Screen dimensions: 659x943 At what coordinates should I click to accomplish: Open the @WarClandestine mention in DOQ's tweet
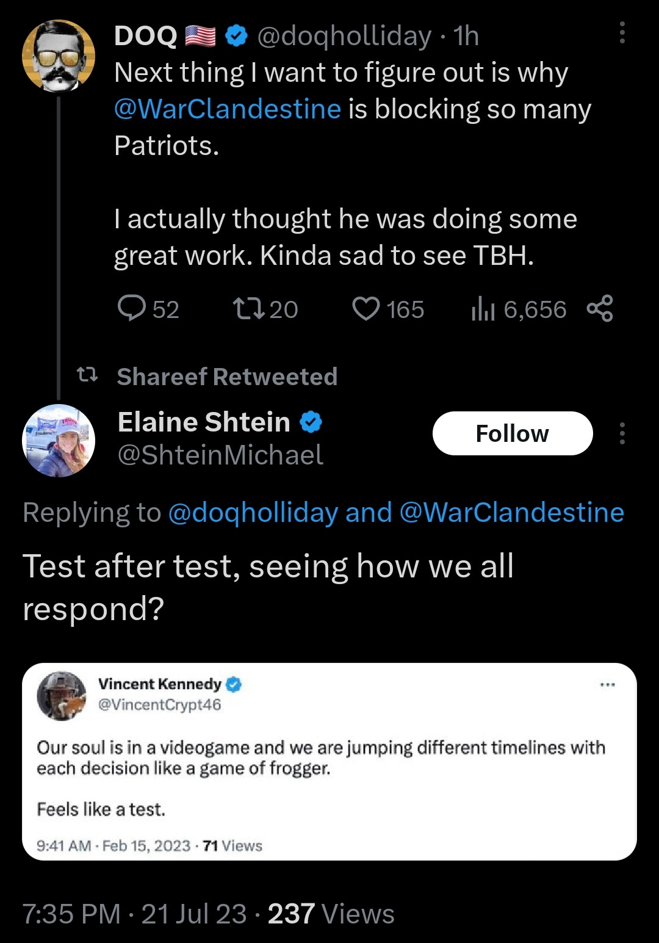(227, 109)
